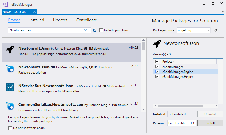The image size is (226, 135).
Task: Check Do not show this again
Action: [10, 128]
